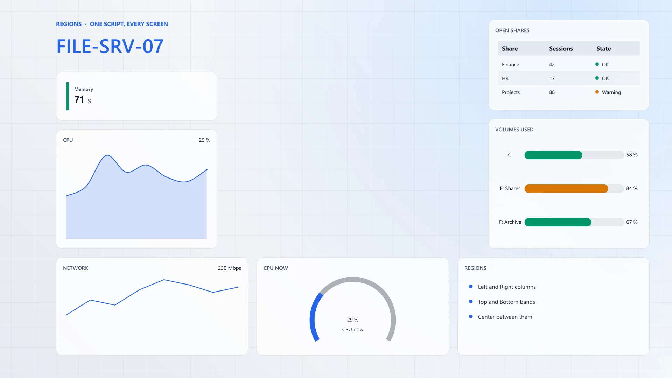Click the CPU area chart
672x378 pixels.
(136, 197)
